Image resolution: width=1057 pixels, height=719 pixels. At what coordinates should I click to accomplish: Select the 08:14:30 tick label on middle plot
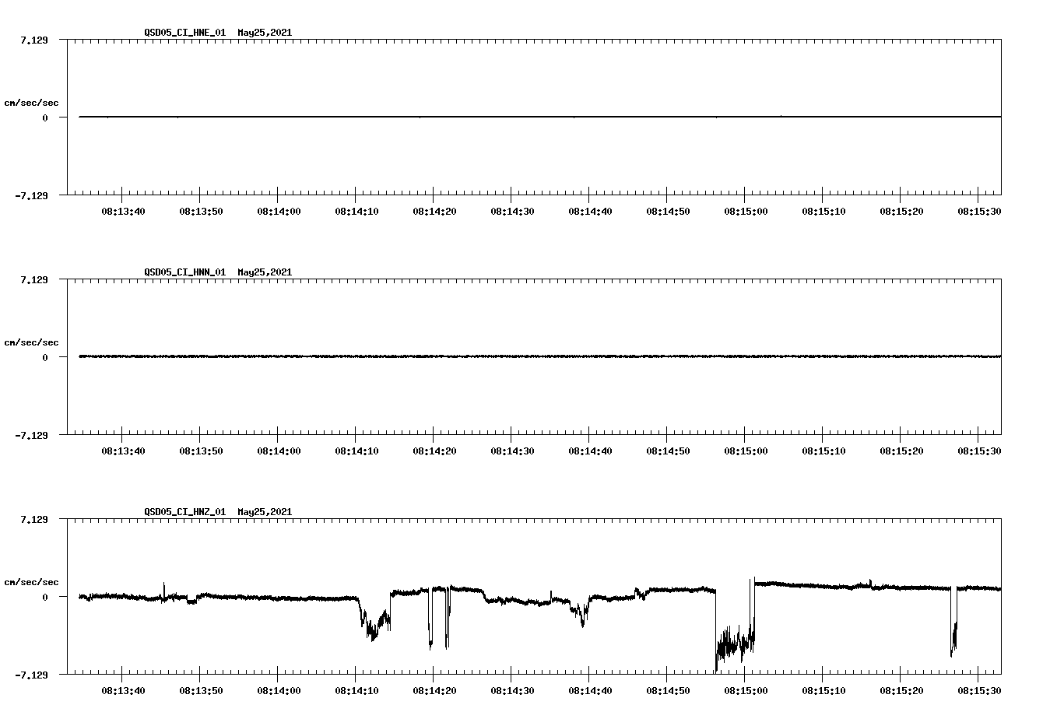[x=511, y=448]
